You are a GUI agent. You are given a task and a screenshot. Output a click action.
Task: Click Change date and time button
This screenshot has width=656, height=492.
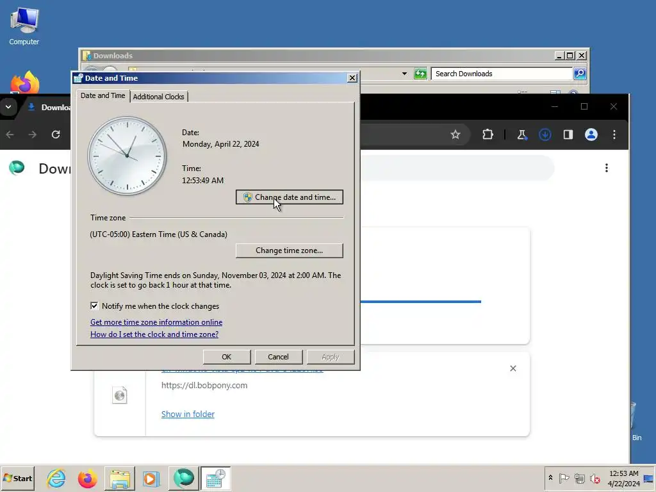coord(289,197)
